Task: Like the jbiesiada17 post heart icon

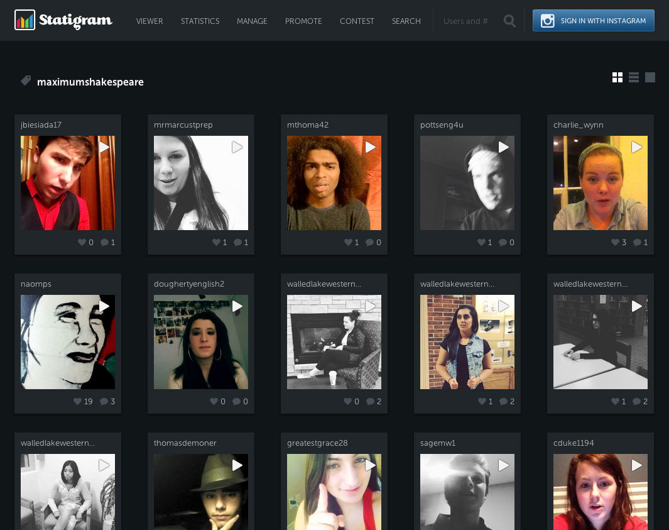Action: (x=82, y=242)
